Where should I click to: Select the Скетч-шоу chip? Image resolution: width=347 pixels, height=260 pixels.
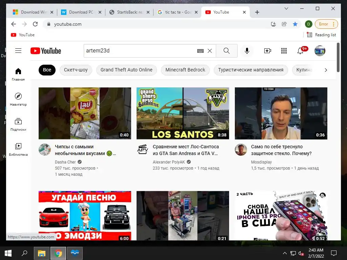click(x=76, y=70)
